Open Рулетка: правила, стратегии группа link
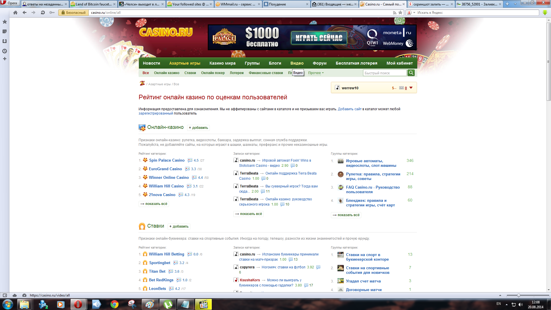This screenshot has height=310, width=551. point(373,176)
